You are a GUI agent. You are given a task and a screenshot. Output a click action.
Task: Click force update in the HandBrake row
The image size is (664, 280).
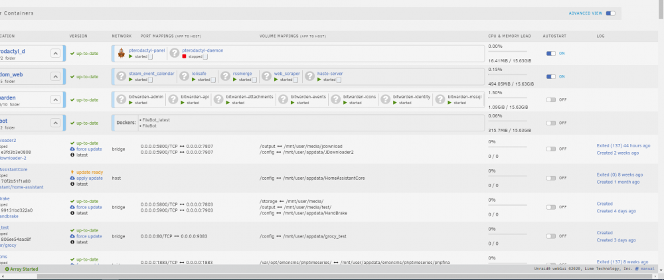(89, 207)
